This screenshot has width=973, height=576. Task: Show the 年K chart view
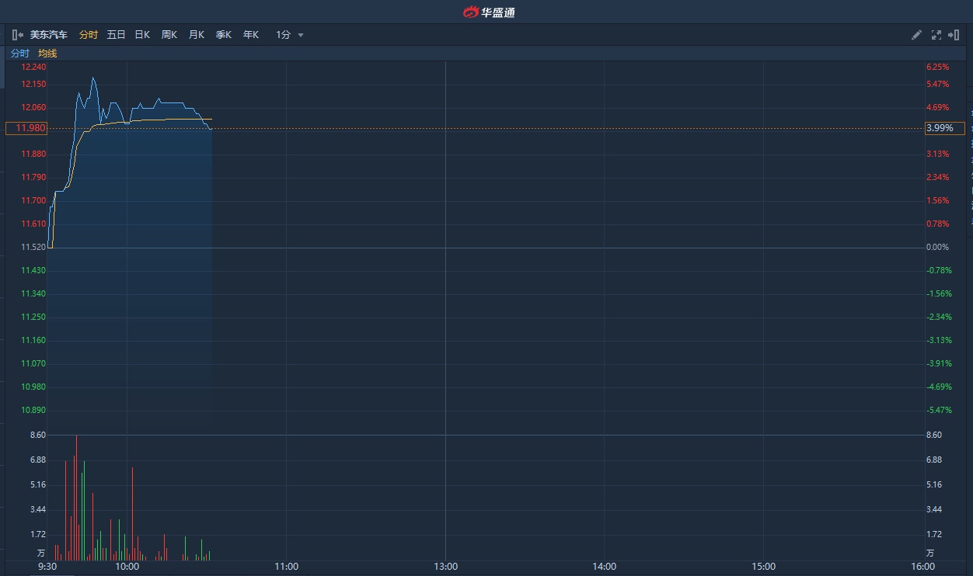(250, 35)
